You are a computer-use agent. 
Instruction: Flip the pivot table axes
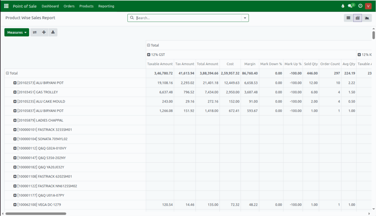[x=35, y=32]
